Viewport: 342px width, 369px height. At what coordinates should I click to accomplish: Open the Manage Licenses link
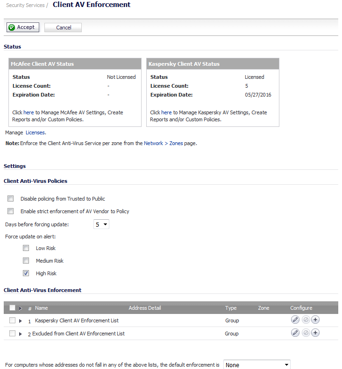[x=36, y=132]
